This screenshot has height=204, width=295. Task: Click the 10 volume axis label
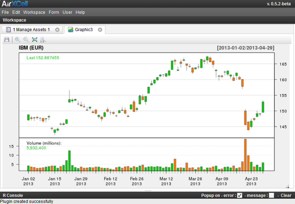[x=11, y=155]
